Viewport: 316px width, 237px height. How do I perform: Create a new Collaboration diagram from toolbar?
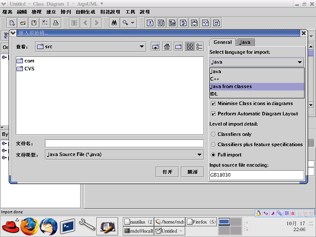click(x=183, y=23)
